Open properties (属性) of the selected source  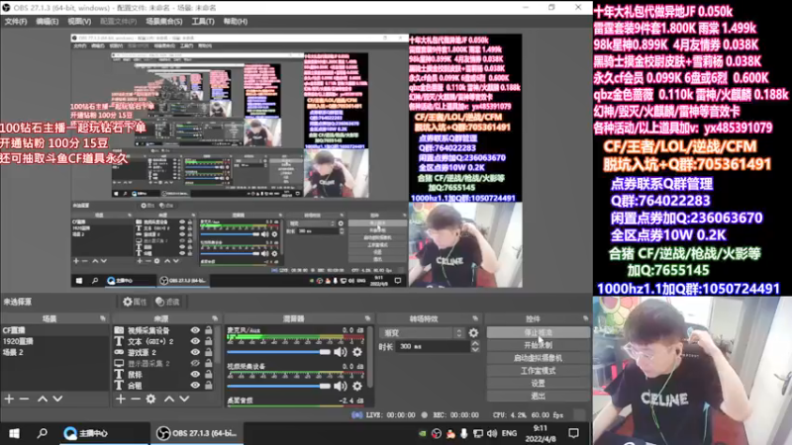[135, 302]
